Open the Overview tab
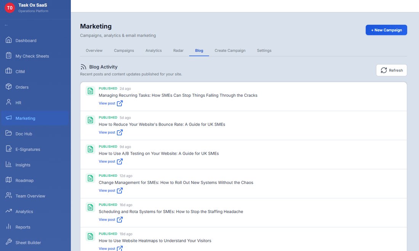 pos(94,51)
